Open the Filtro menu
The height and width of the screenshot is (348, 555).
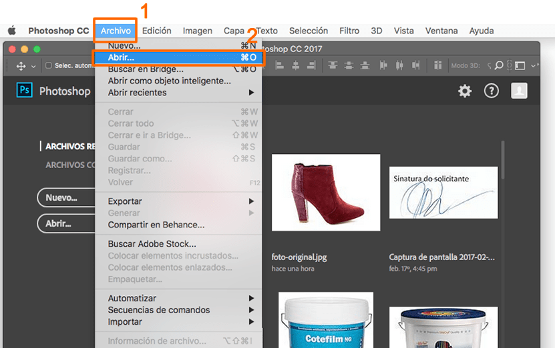pyautogui.click(x=349, y=31)
